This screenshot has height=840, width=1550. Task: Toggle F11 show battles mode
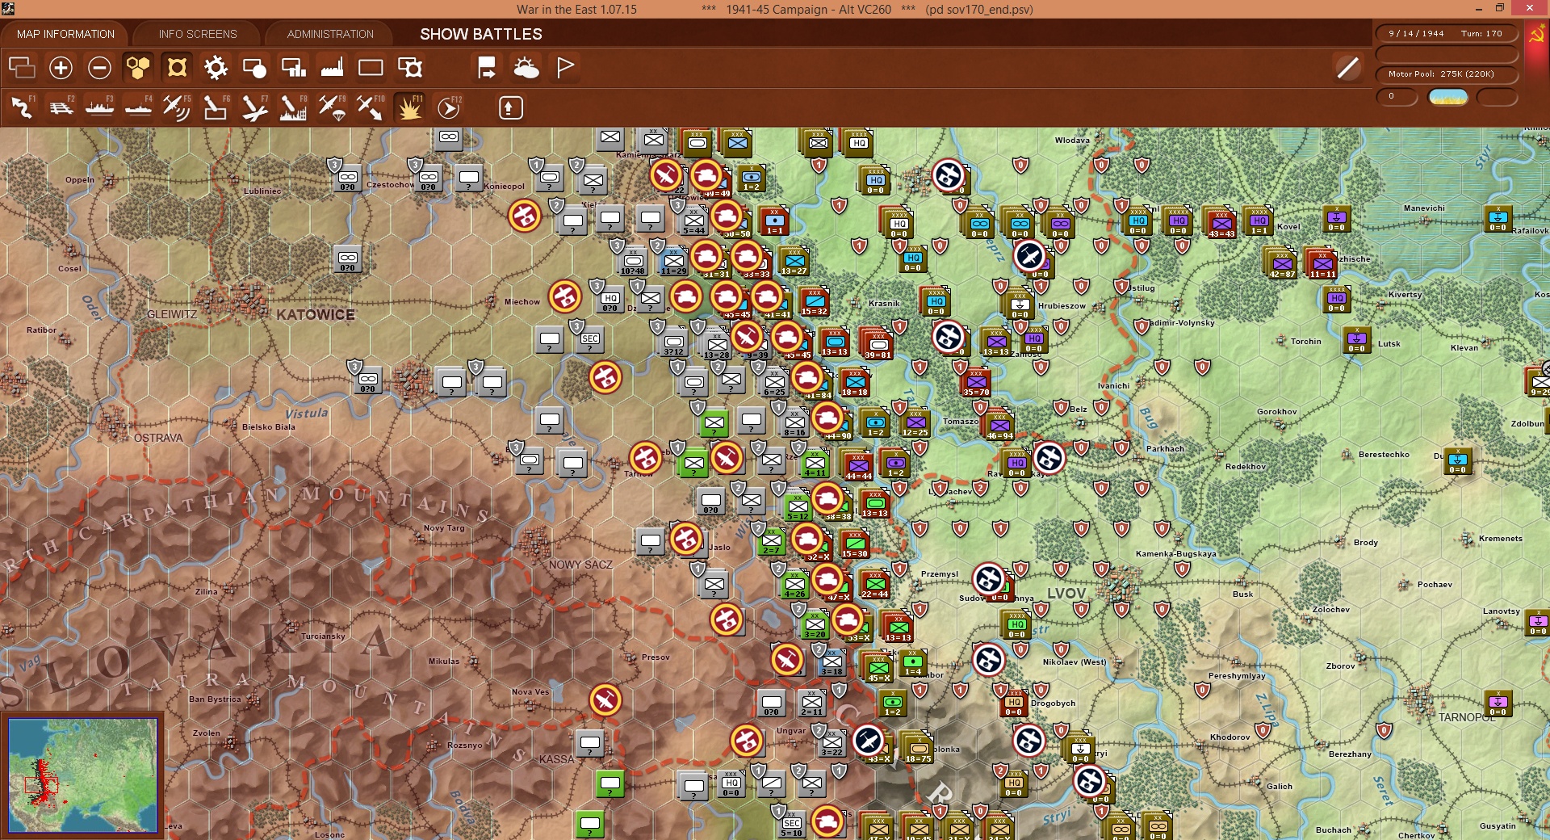(x=409, y=107)
